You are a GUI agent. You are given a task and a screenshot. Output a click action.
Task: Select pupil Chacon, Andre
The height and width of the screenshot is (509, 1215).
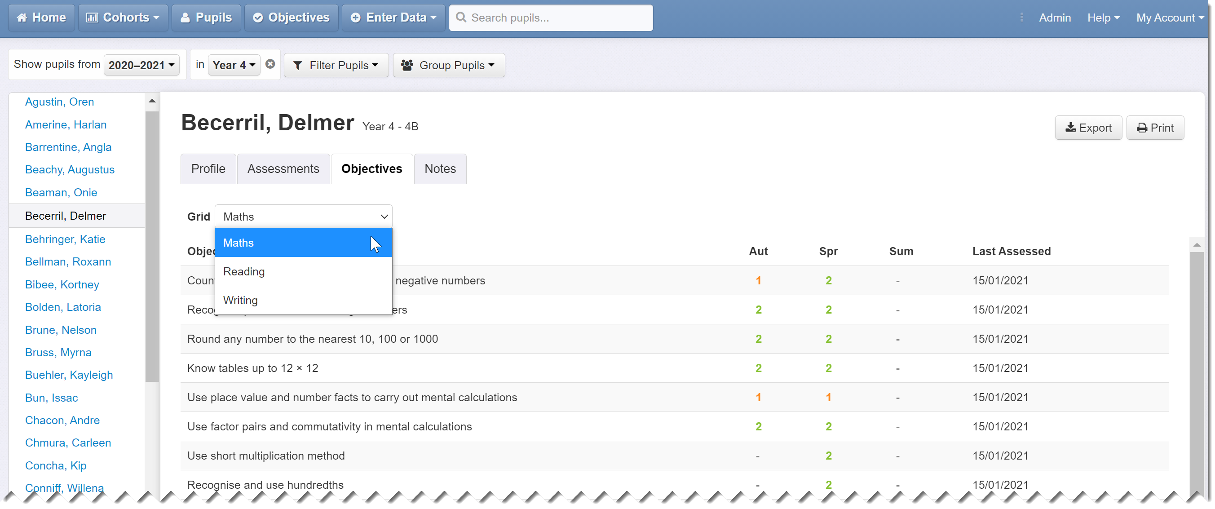pyautogui.click(x=62, y=420)
